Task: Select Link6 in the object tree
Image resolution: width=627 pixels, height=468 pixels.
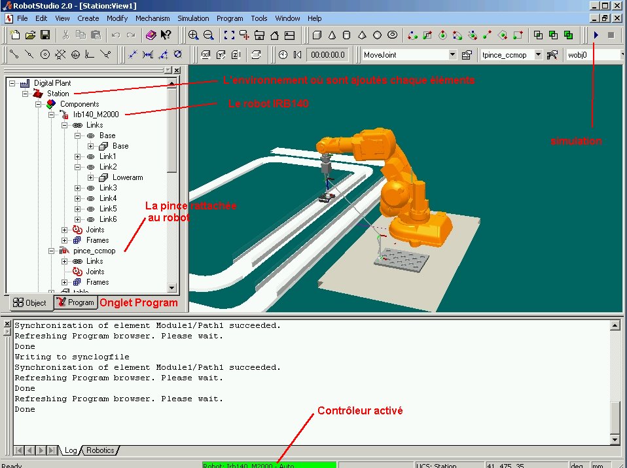Action: click(108, 219)
